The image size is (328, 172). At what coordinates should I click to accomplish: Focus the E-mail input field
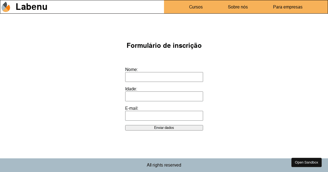pos(164,116)
